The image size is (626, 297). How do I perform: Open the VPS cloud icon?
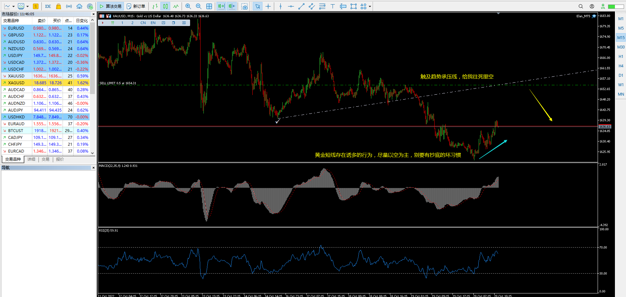coord(79,6)
